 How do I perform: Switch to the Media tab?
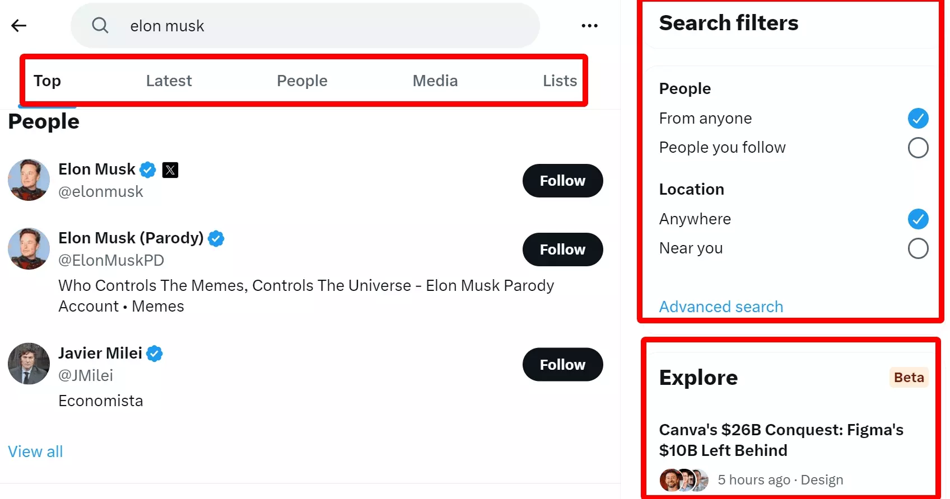tap(435, 81)
